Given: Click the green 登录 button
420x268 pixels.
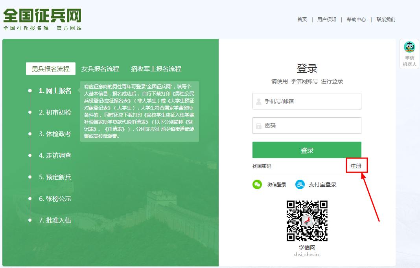Looking at the screenshot, I should [x=307, y=150].
